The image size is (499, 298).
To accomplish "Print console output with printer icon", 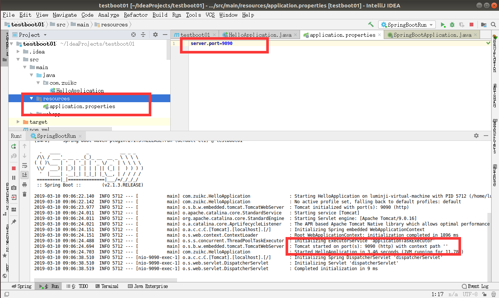I will click(25, 185).
